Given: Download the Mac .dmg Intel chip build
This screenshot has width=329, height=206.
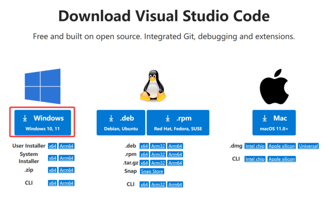Looking at the screenshot, I should pos(255,146).
